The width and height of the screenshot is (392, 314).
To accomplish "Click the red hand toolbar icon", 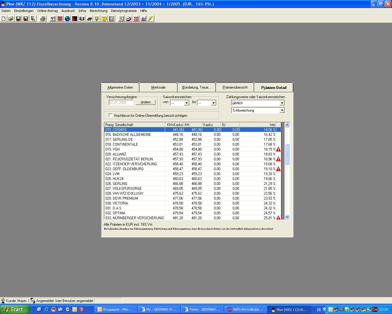I will 75,19.
